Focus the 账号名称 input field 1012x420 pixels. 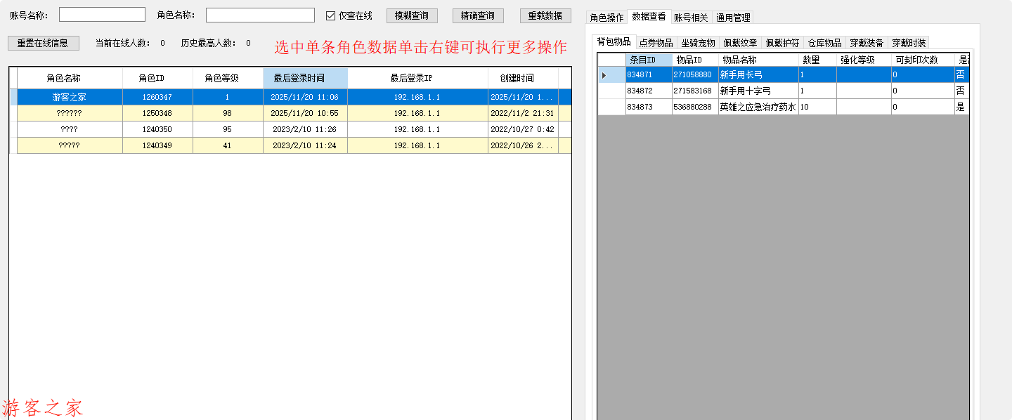pyautogui.click(x=102, y=15)
